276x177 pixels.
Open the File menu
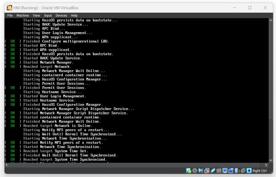click(10, 16)
